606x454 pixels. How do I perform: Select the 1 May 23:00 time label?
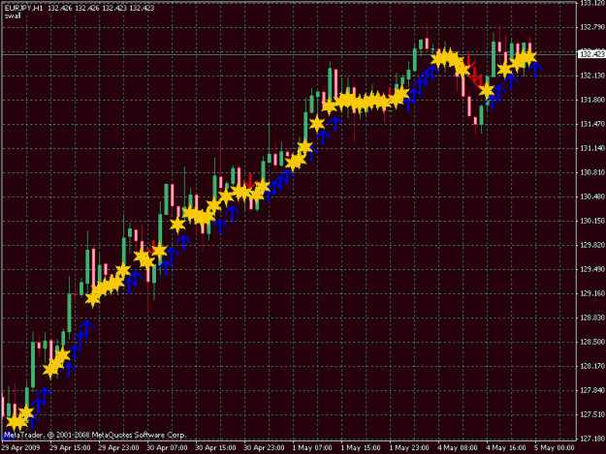pos(409,448)
